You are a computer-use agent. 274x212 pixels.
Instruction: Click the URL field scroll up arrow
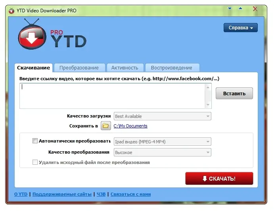pyautogui.click(x=208, y=87)
